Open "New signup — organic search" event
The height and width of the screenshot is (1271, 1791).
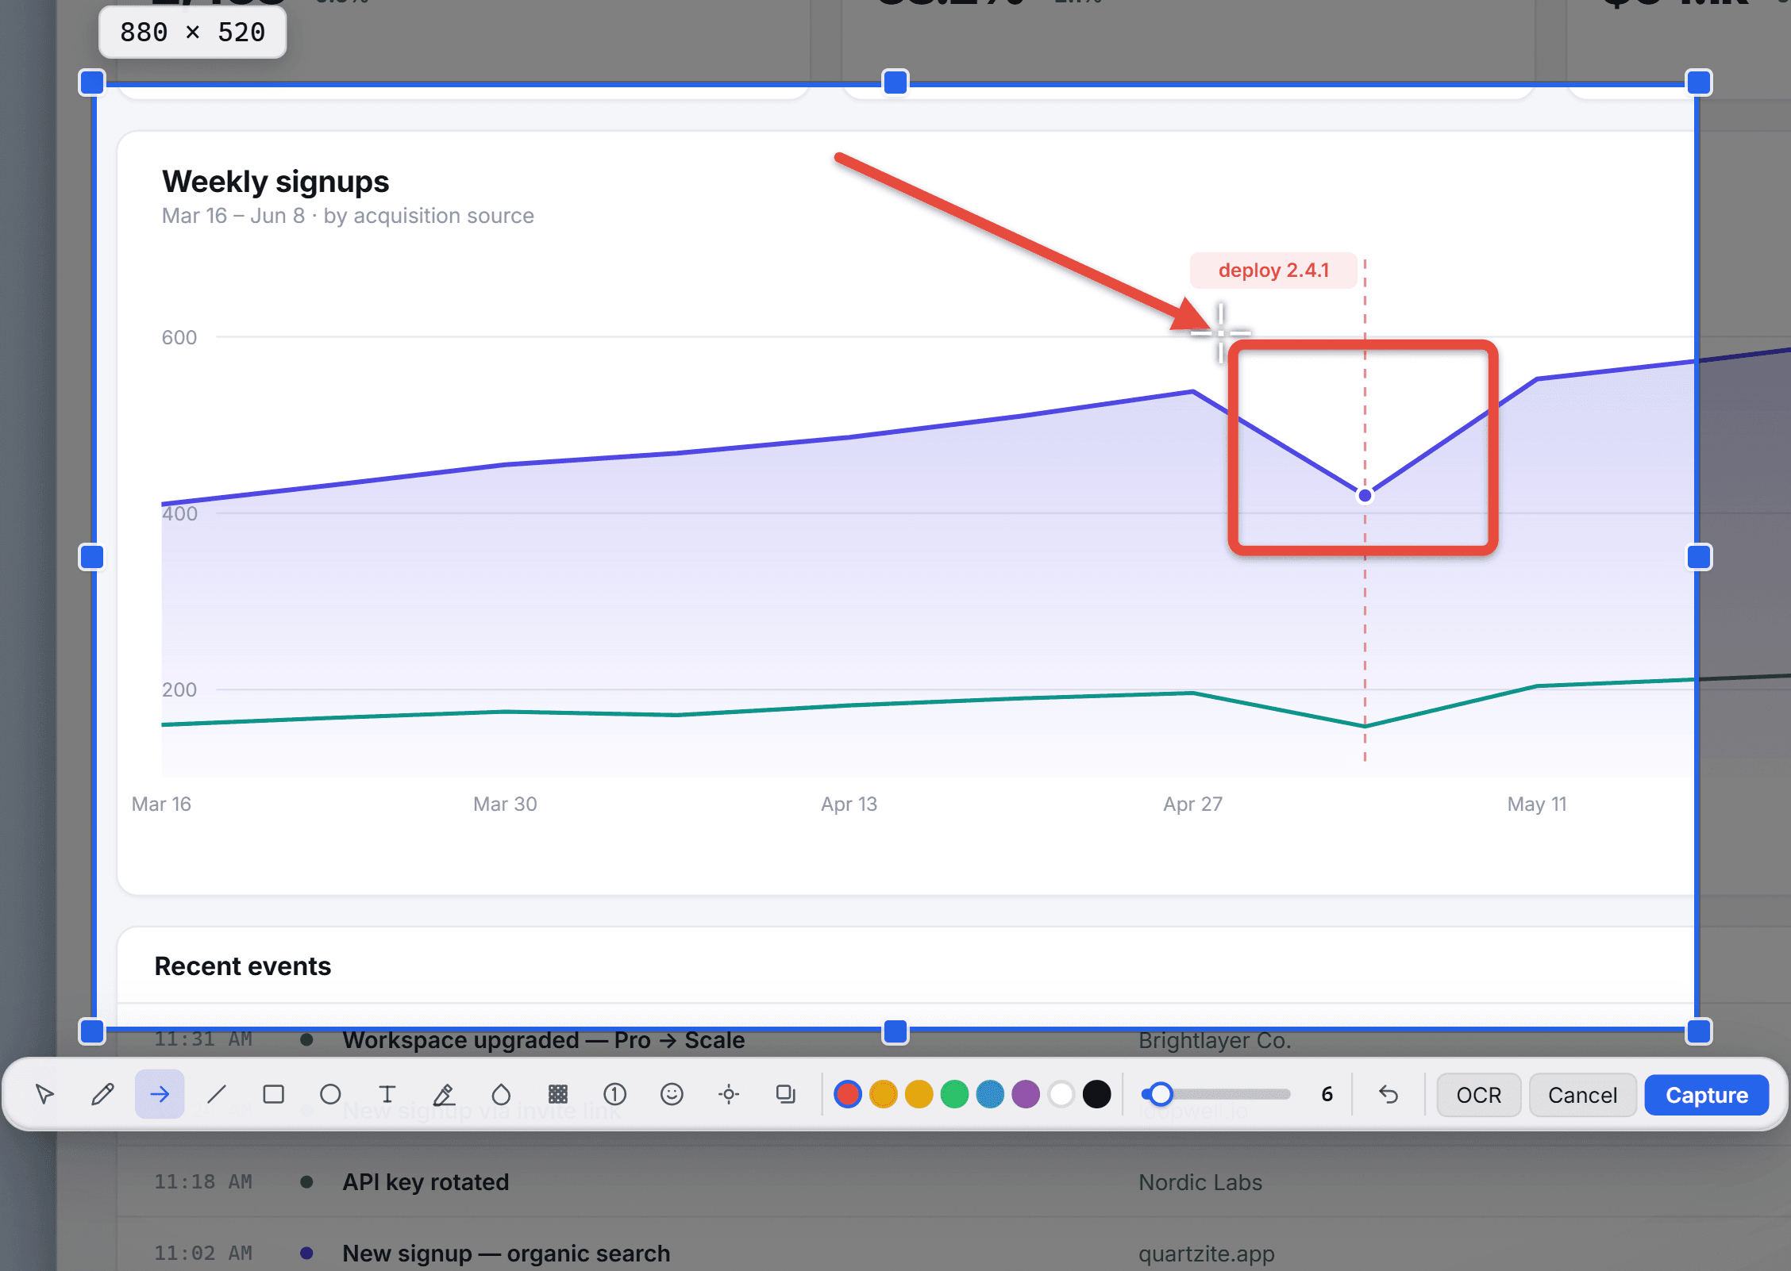[506, 1254]
